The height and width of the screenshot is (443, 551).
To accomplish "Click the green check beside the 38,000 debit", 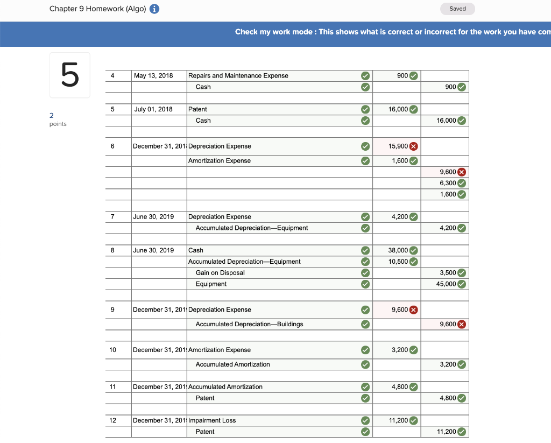I will (413, 250).
